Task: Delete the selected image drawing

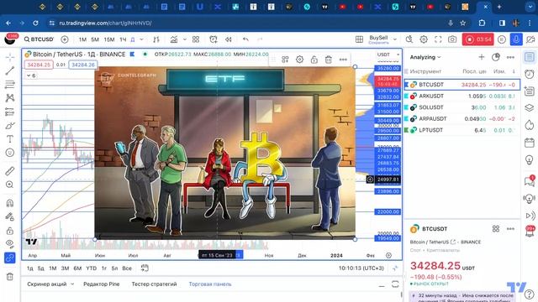Action: (x=329, y=60)
